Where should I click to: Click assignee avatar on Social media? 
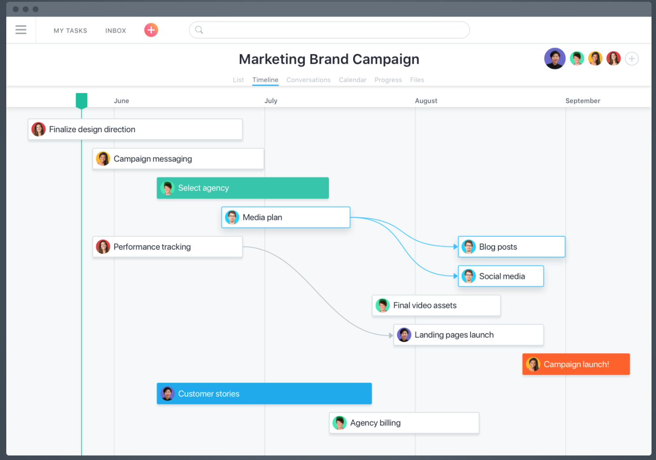pos(469,276)
